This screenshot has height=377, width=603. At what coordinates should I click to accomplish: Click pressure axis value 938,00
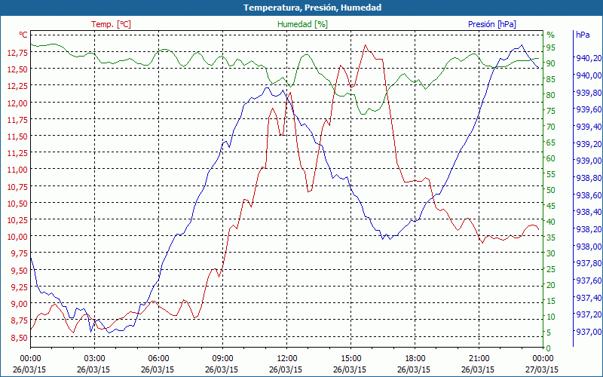pos(589,247)
